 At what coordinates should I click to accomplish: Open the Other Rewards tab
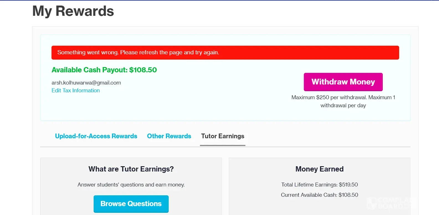[169, 136]
